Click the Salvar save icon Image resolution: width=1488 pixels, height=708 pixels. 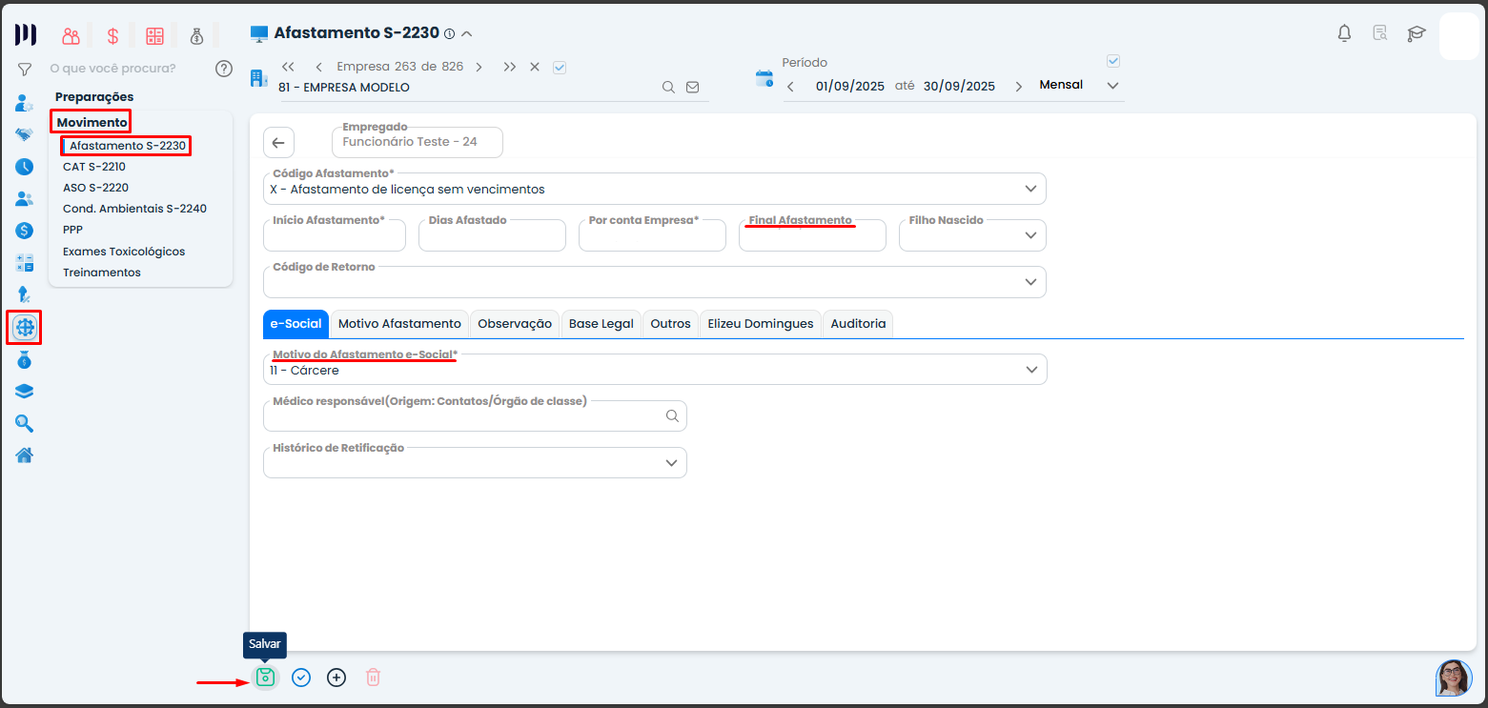(x=265, y=678)
